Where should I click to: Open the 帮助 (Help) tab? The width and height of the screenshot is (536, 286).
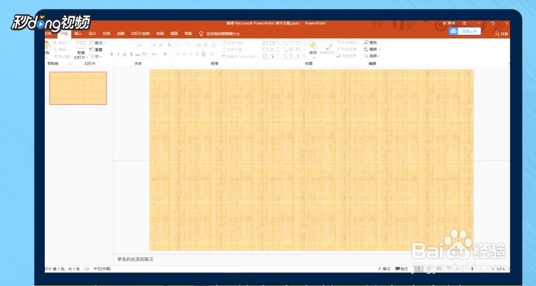coord(188,33)
